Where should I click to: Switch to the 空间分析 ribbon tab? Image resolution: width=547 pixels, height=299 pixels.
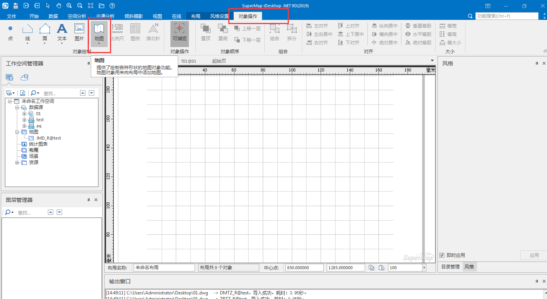pyautogui.click(x=77, y=16)
